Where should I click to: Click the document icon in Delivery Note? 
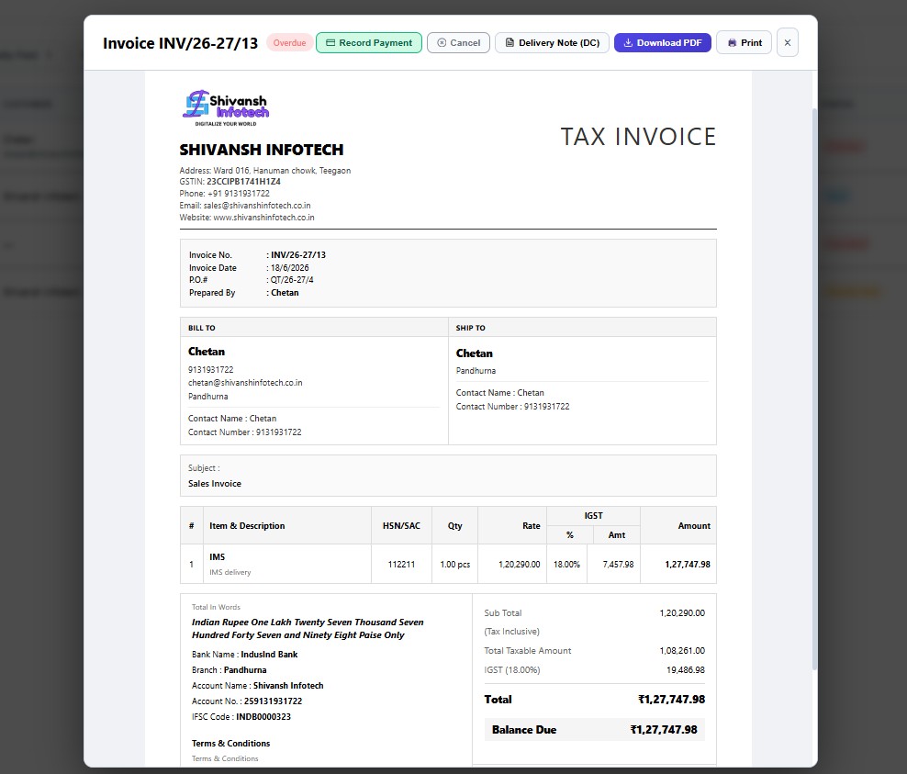pyautogui.click(x=509, y=43)
